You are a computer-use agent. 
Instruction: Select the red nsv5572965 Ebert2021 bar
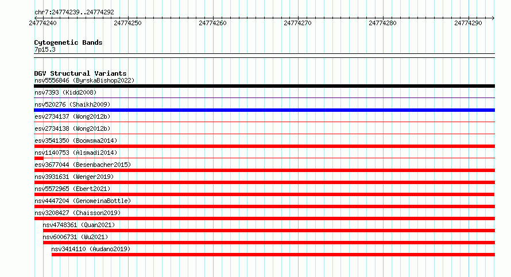[x=264, y=194]
